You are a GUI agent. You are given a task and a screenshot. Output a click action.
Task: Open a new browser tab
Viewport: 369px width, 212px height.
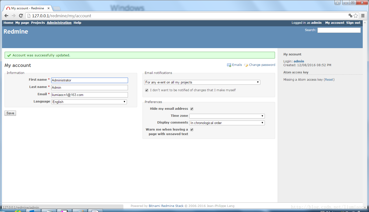pos(57,8)
